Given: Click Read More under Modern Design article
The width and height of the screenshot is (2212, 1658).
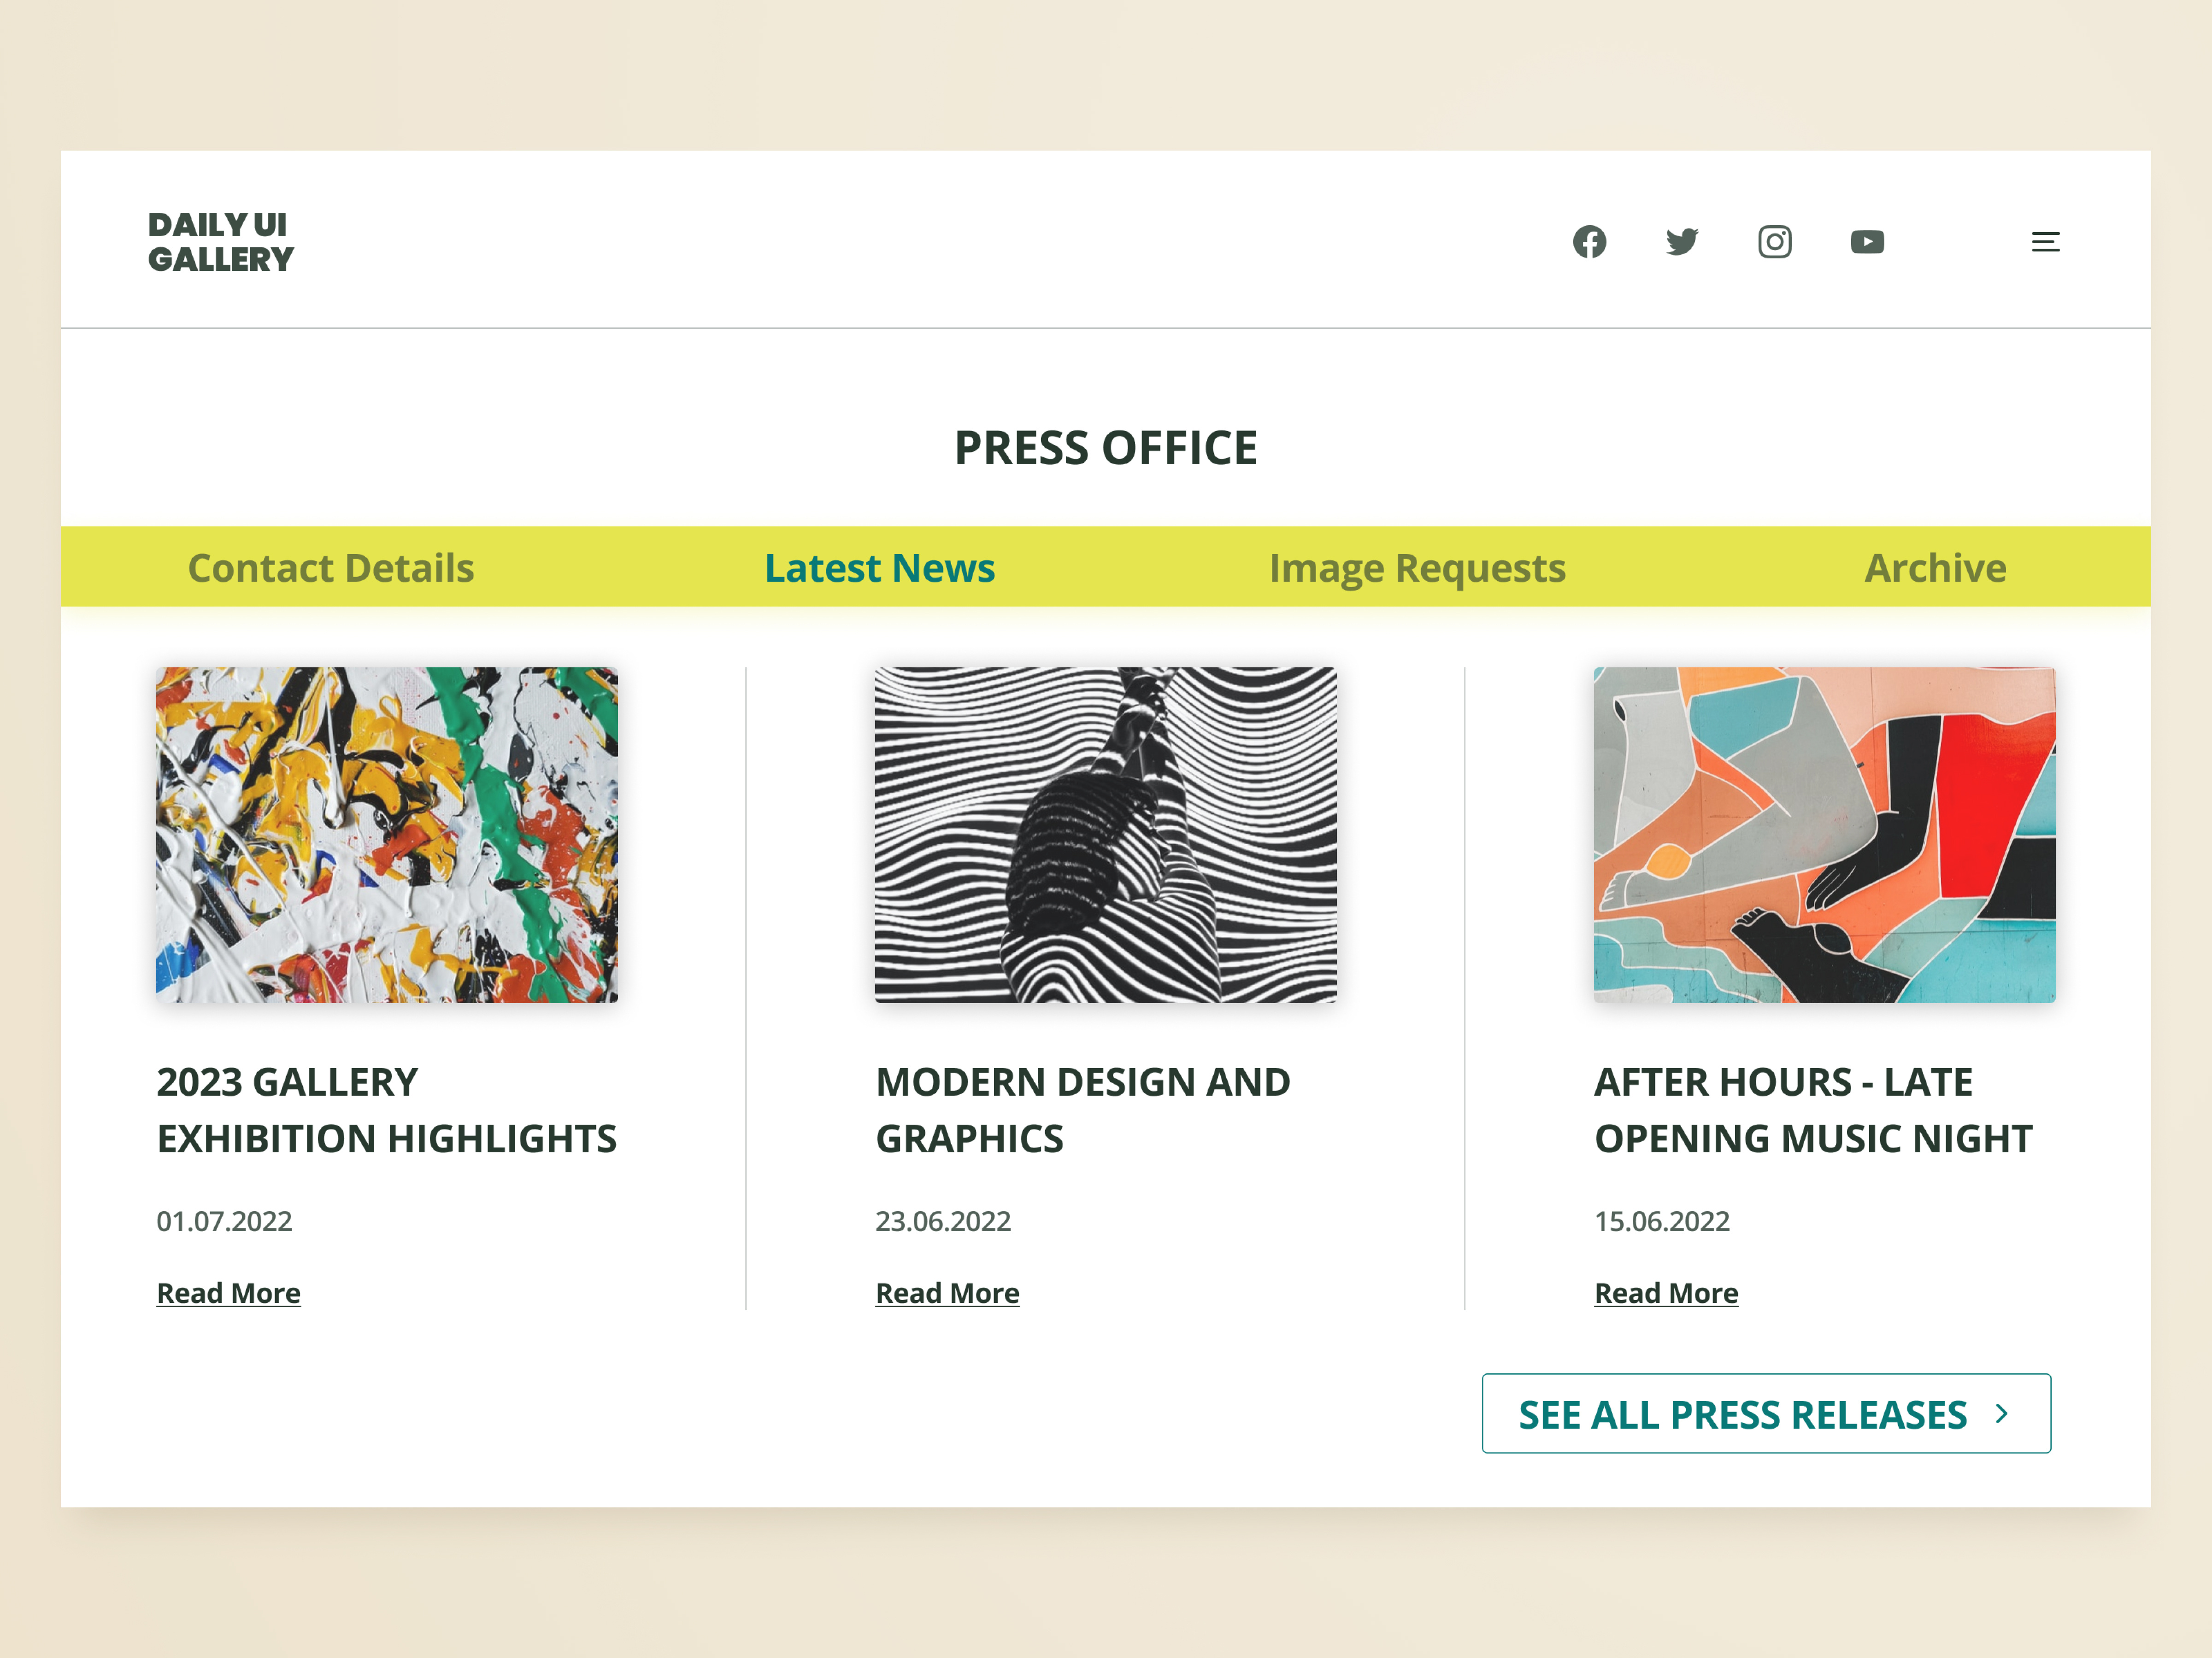Looking at the screenshot, I should [x=947, y=1292].
